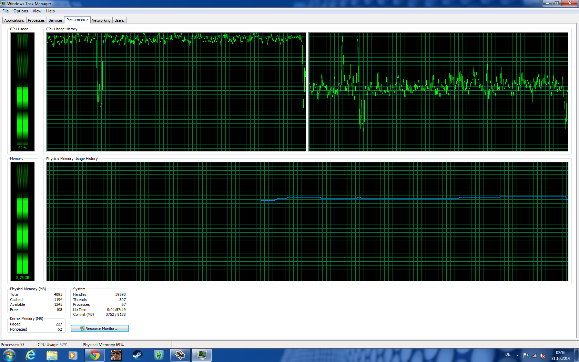Click the Physical Memory Usage History graph

click(x=307, y=221)
